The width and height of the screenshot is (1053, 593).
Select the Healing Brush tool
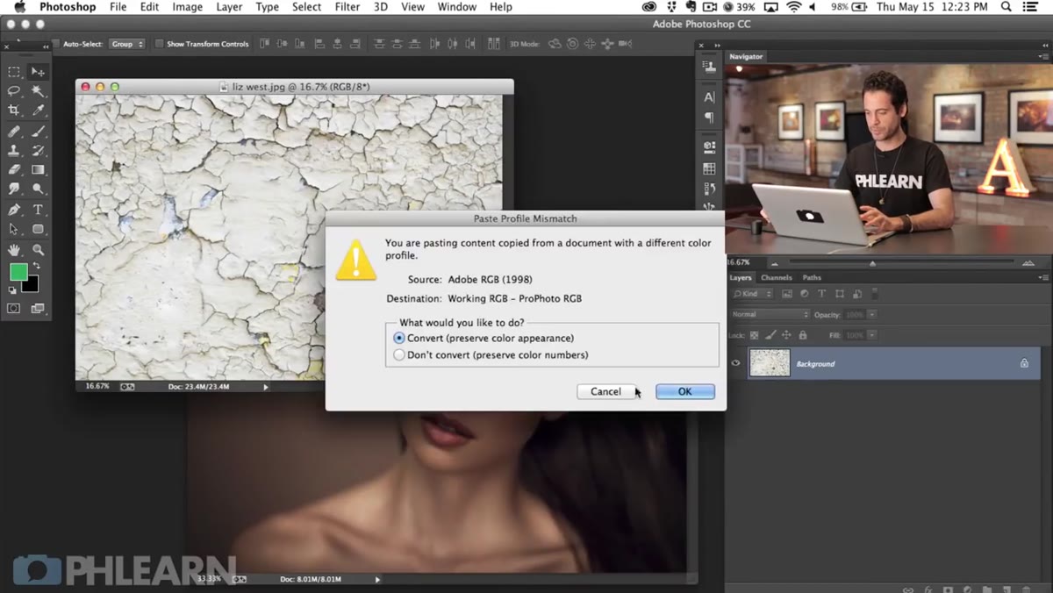(x=14, y=132)
